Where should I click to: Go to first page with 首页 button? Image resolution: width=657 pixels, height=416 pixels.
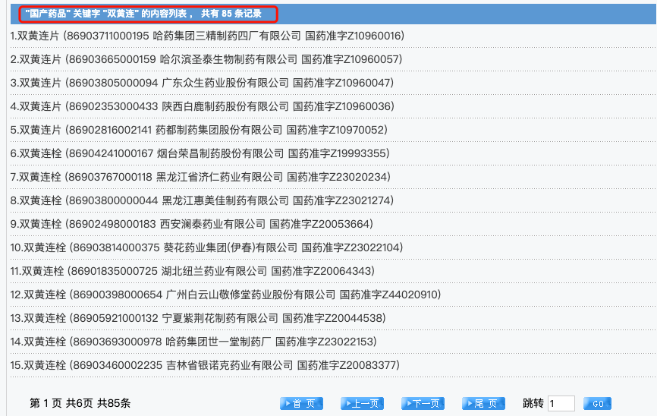pyautogui.click(x=302, y=404)
